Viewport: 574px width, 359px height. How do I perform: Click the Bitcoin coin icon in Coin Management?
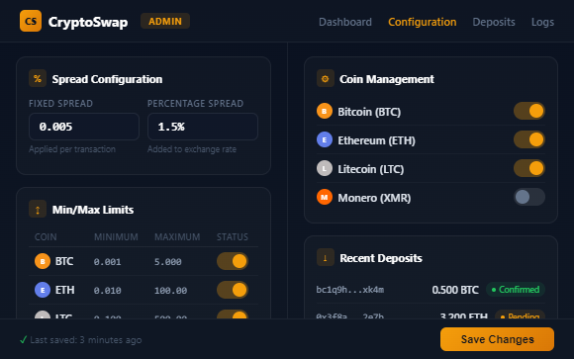325,111
